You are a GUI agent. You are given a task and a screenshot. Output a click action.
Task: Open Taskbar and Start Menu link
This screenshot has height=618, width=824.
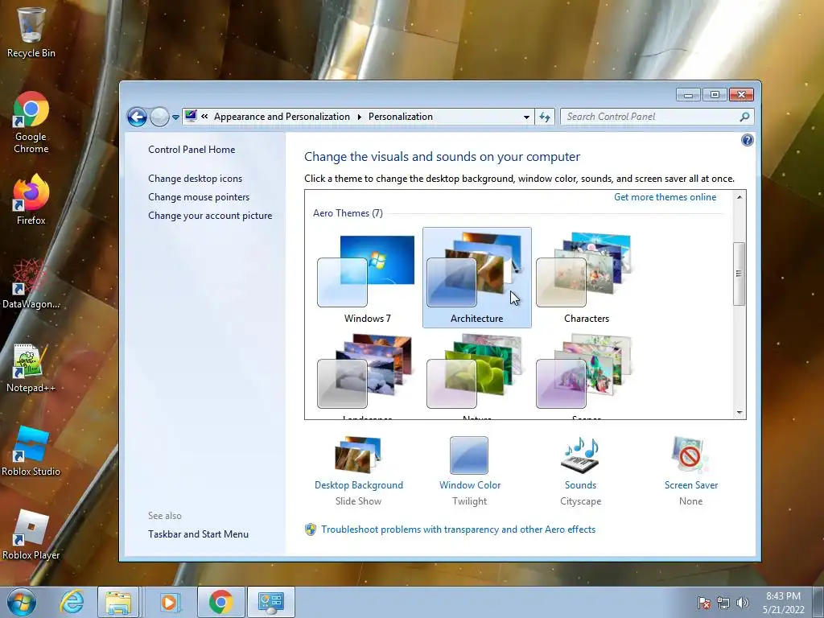tap(198, 534)
